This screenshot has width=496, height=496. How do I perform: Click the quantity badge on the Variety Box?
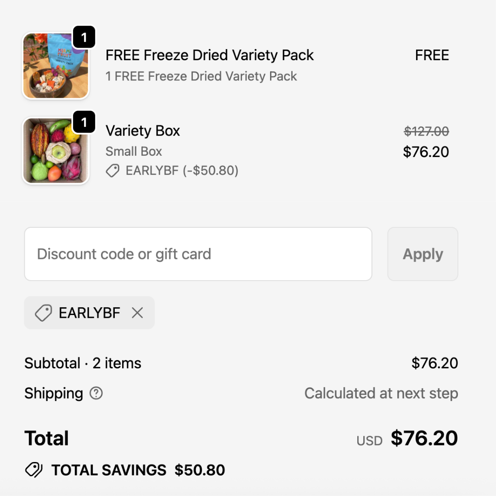84,122
